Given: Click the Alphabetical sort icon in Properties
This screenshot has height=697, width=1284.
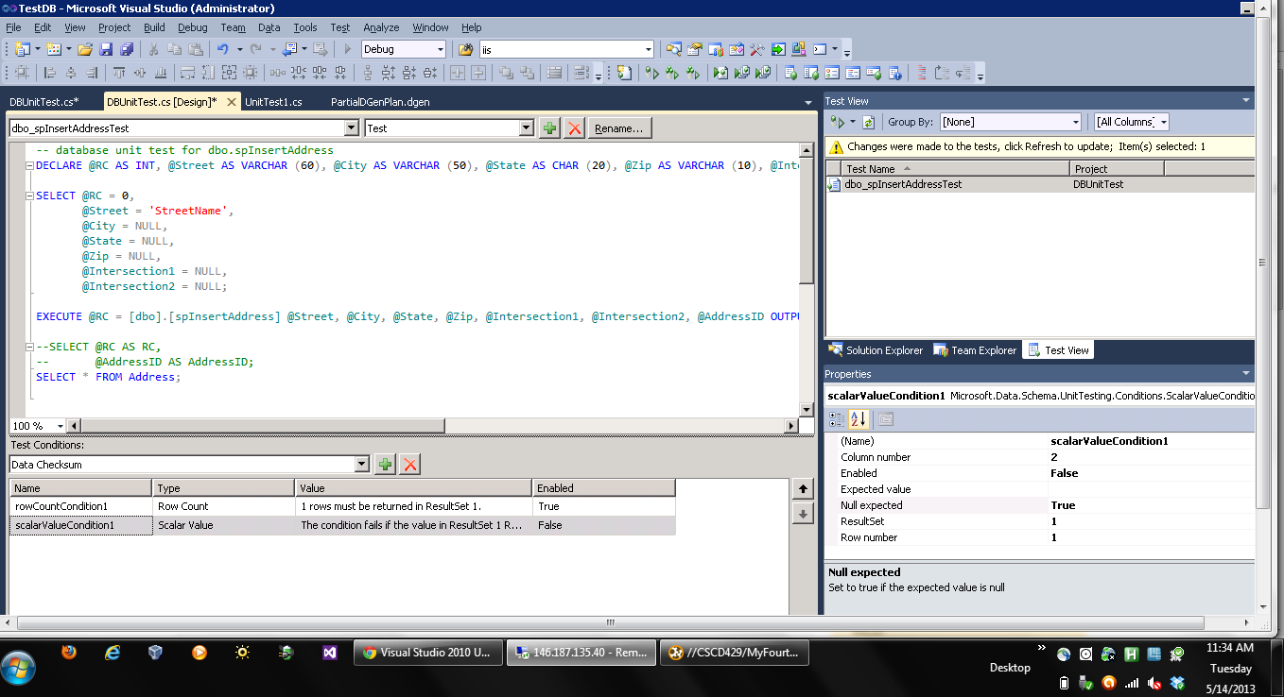Looking at the screenshot, I should pyautogui.click(x=859, y=419).
